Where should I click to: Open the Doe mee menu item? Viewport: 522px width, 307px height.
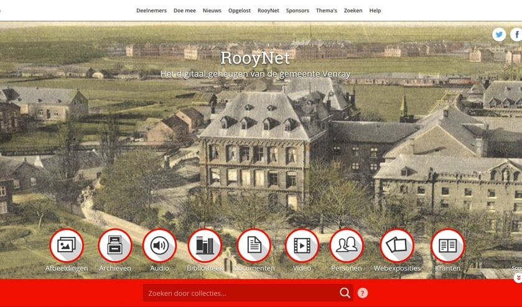click(185, 11)
